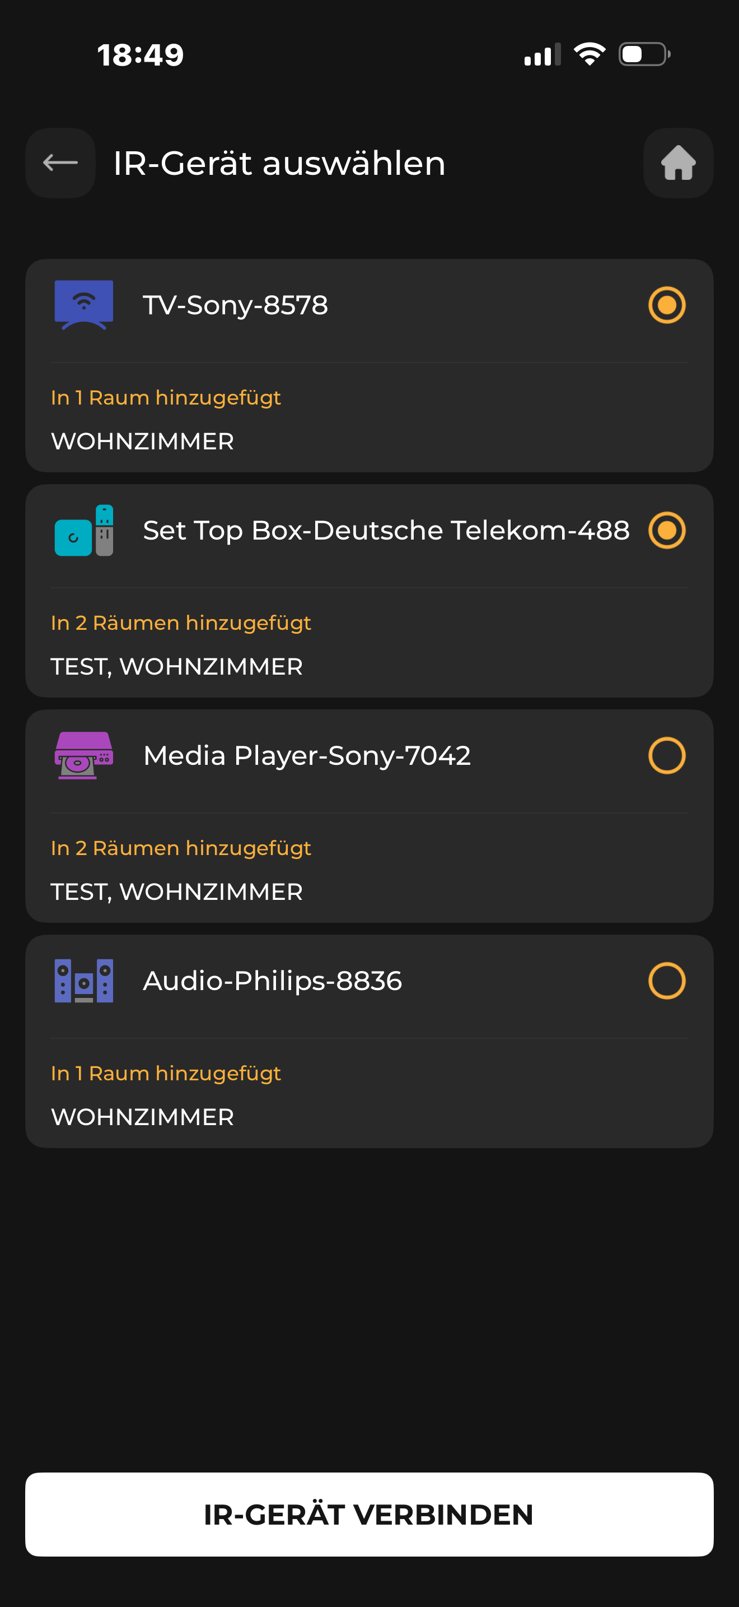This screenshot has height=1607, width=739.
Task: Tap the Set Top Box device icon
Action: click(83, 530)
